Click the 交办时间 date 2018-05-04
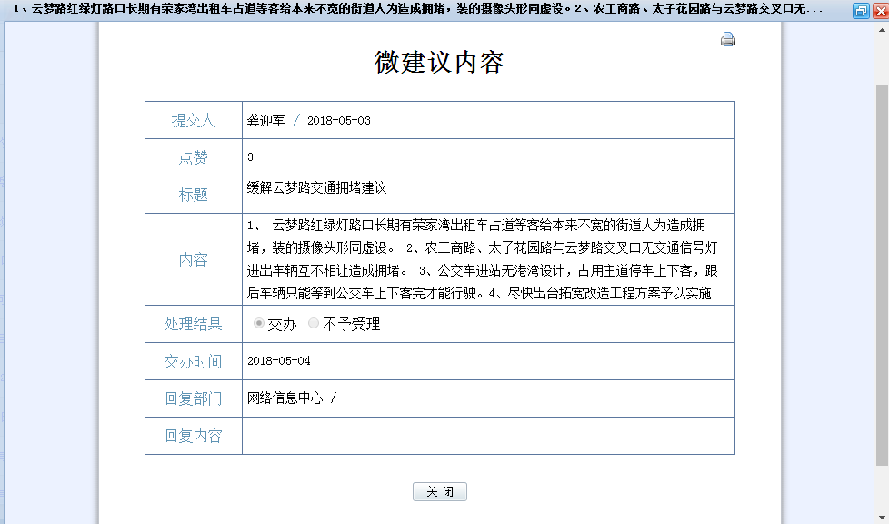The width and height of the screenshot is (889, 524). [x=279, y=361]
